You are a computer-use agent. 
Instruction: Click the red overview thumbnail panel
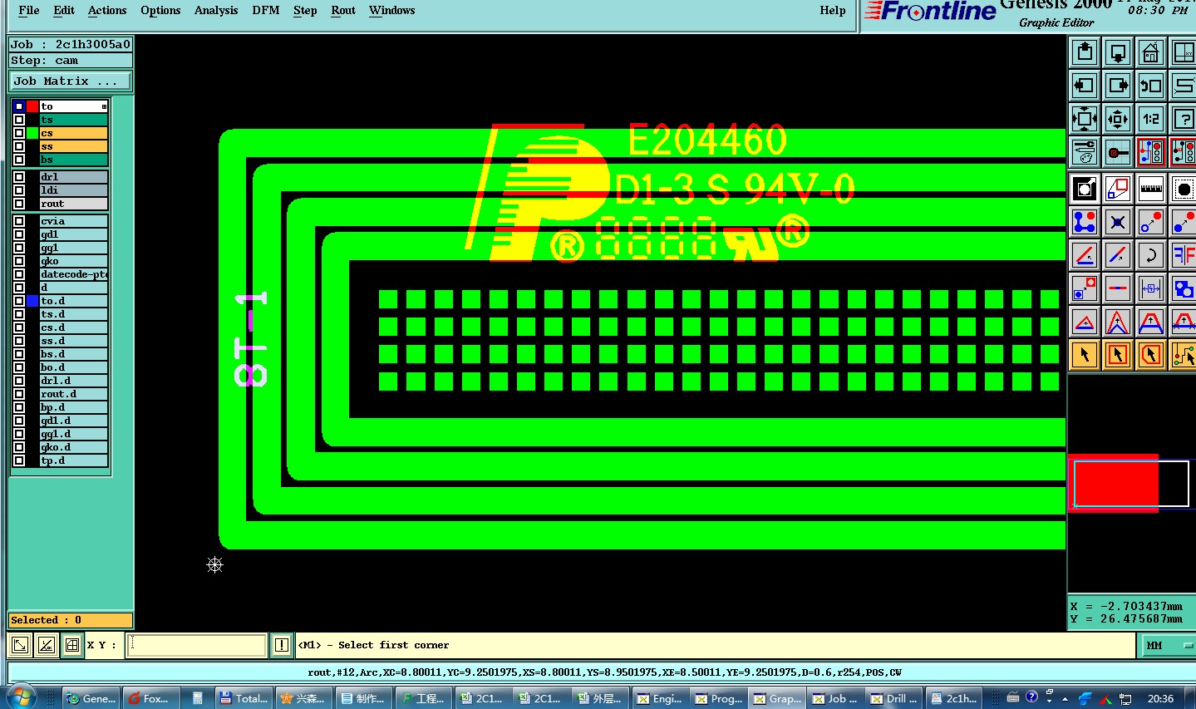[1113, 483]
